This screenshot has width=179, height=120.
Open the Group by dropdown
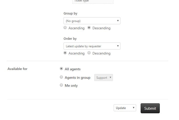point(92,21)
